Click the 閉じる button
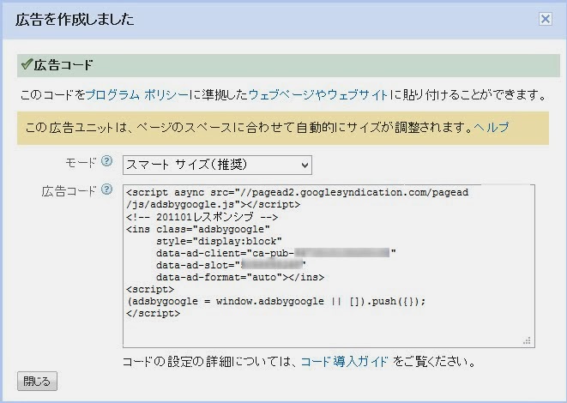 tap(37, 381)
